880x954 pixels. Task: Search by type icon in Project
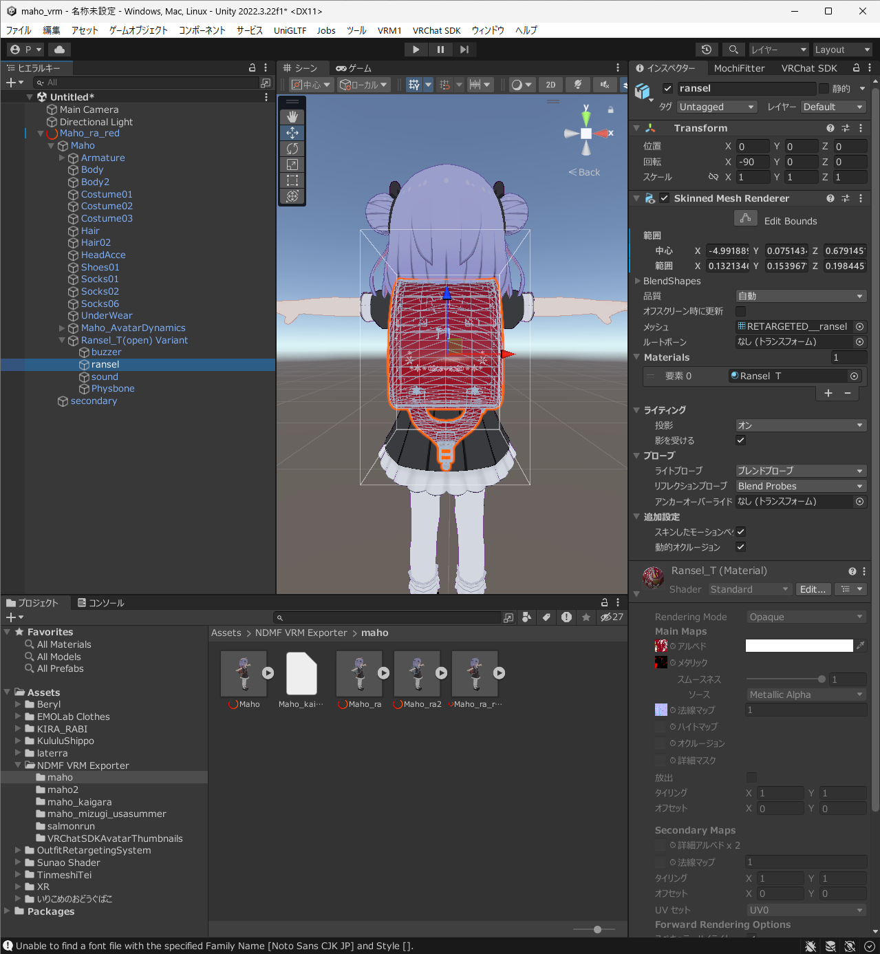[526, 617]
